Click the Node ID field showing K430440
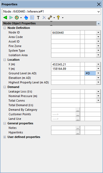103x173 pixels. [x=66, y=33]
